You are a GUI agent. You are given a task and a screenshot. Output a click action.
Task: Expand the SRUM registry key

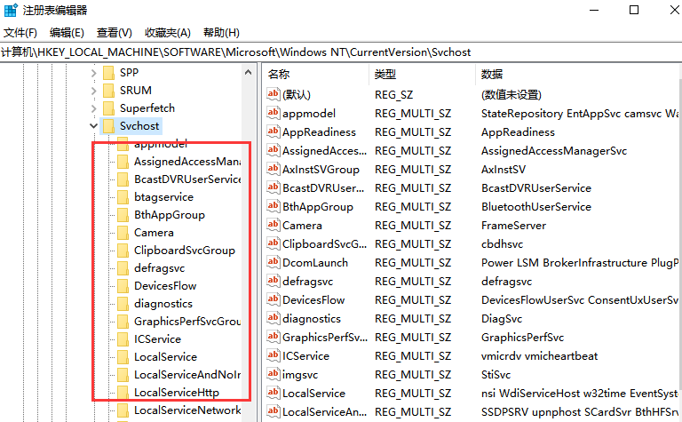click(x=93, y=91)
